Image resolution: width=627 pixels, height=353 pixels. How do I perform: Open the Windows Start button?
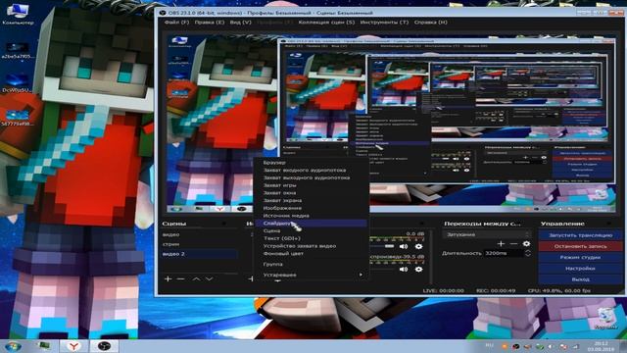[x=13, y=346]
